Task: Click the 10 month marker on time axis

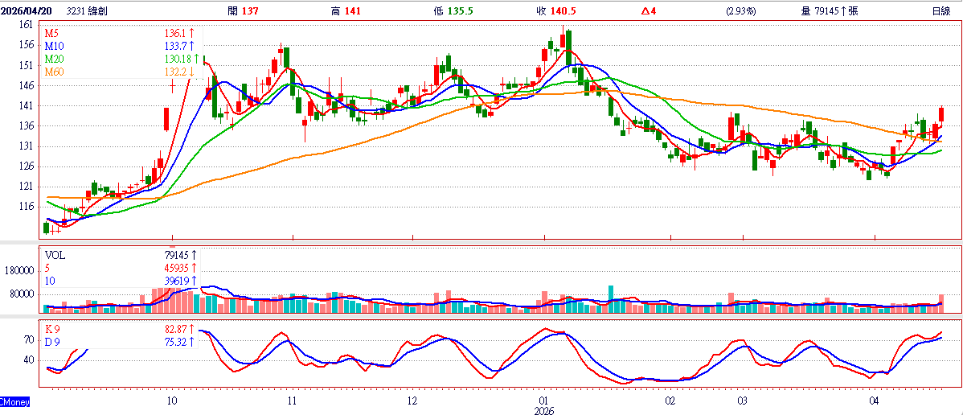Action: (x=171, y=400)
